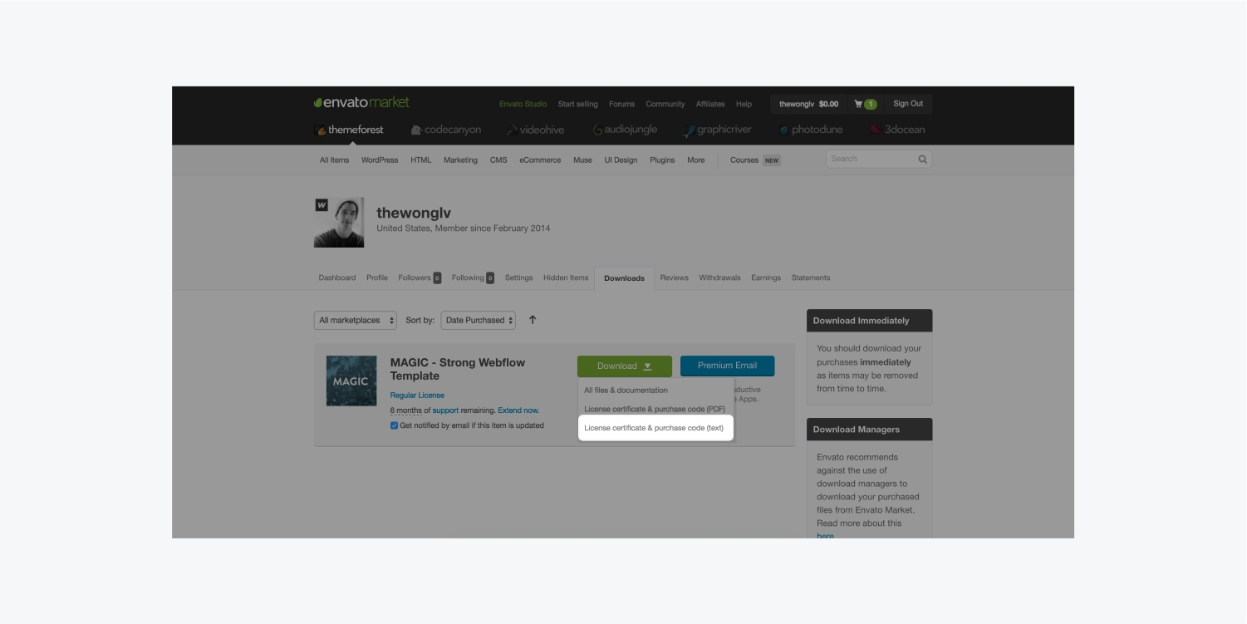The width and height of the screenshot is (1247, 624).
Task: Expand the All marketplaces dropdown
Action: 356,320
